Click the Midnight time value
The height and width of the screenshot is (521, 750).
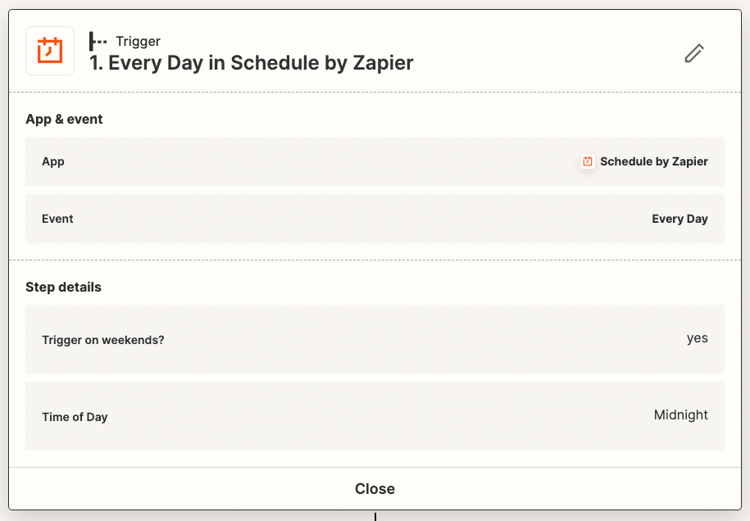(680, 415)
